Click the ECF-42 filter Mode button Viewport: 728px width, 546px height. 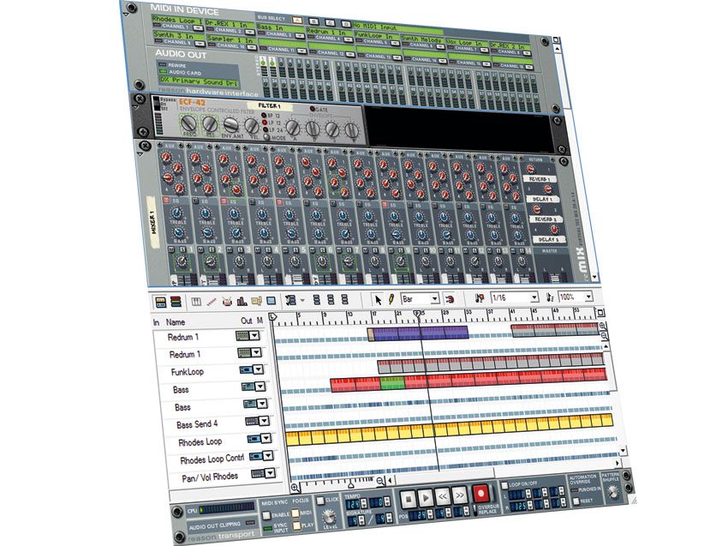point(266,137)
